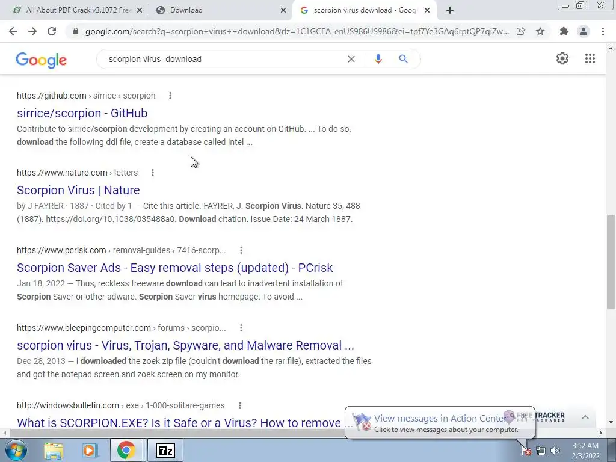Click the https://www.nature.com › letters URL text

point(78,173)
